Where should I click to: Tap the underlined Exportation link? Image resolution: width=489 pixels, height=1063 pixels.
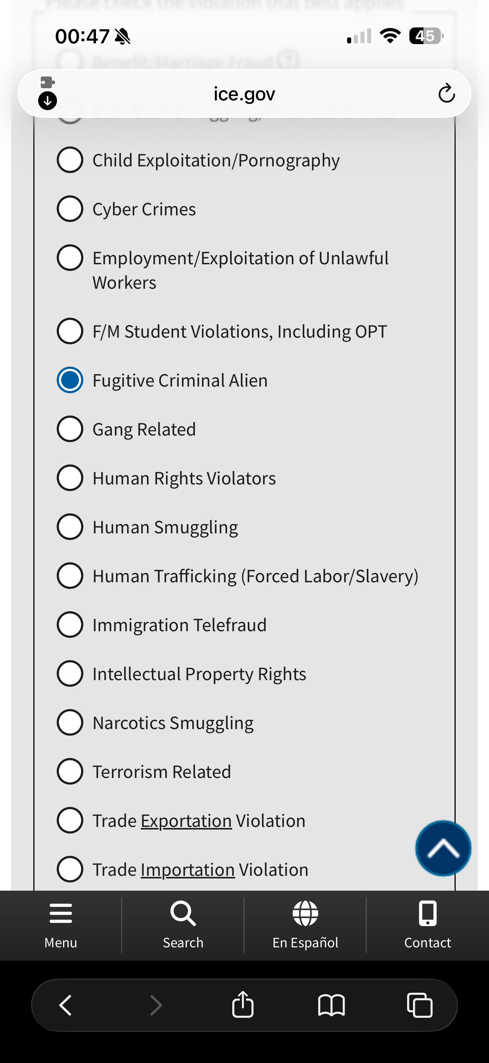186,821
